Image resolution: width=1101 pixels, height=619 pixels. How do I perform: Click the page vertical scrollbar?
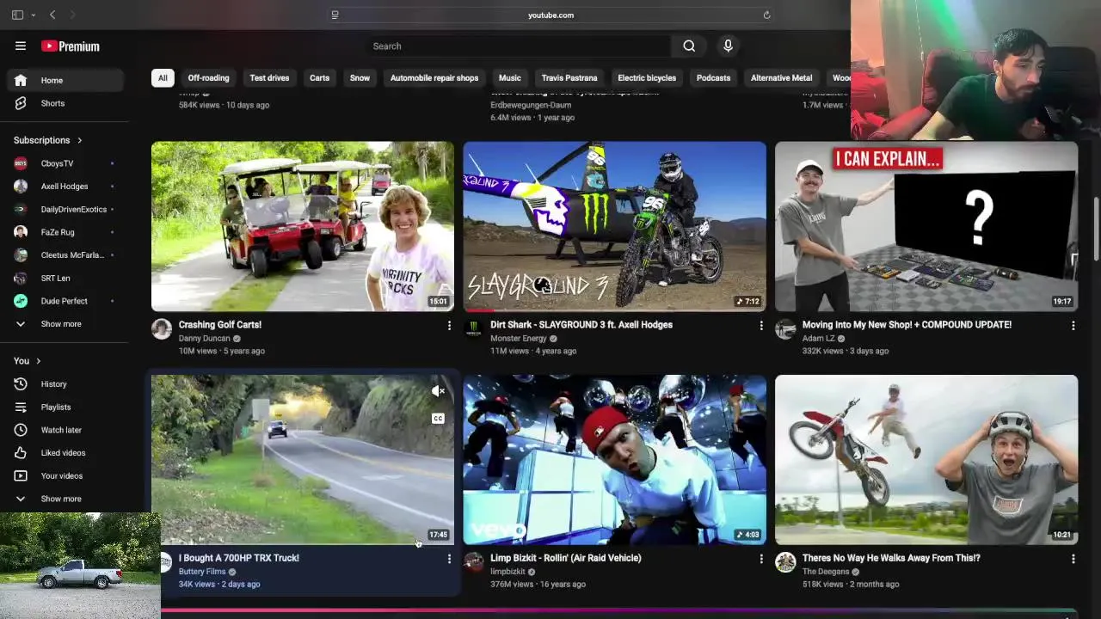pos(1096,228)
